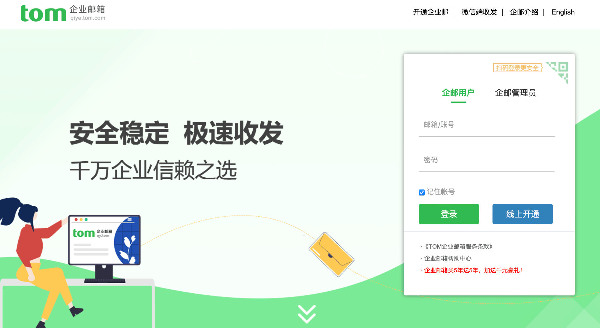Toggle the 记住帐号 checkbox
The height and width of the screenshot is (328, 600).
[422, 192]
